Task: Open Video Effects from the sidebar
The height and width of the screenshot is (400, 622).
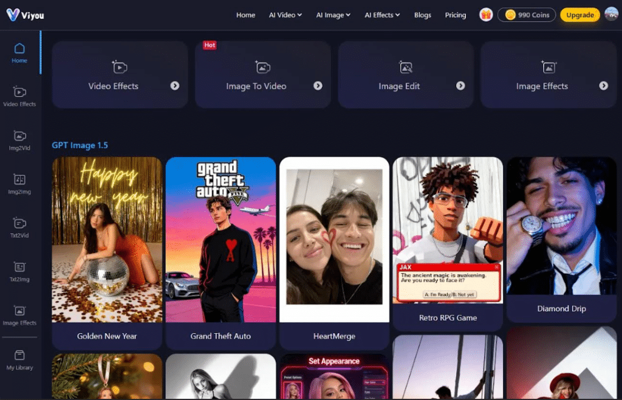Action: click(19, 97)
